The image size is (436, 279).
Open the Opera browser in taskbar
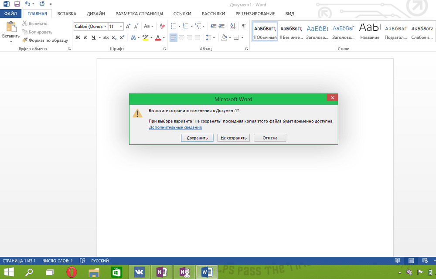pos(72,272)
